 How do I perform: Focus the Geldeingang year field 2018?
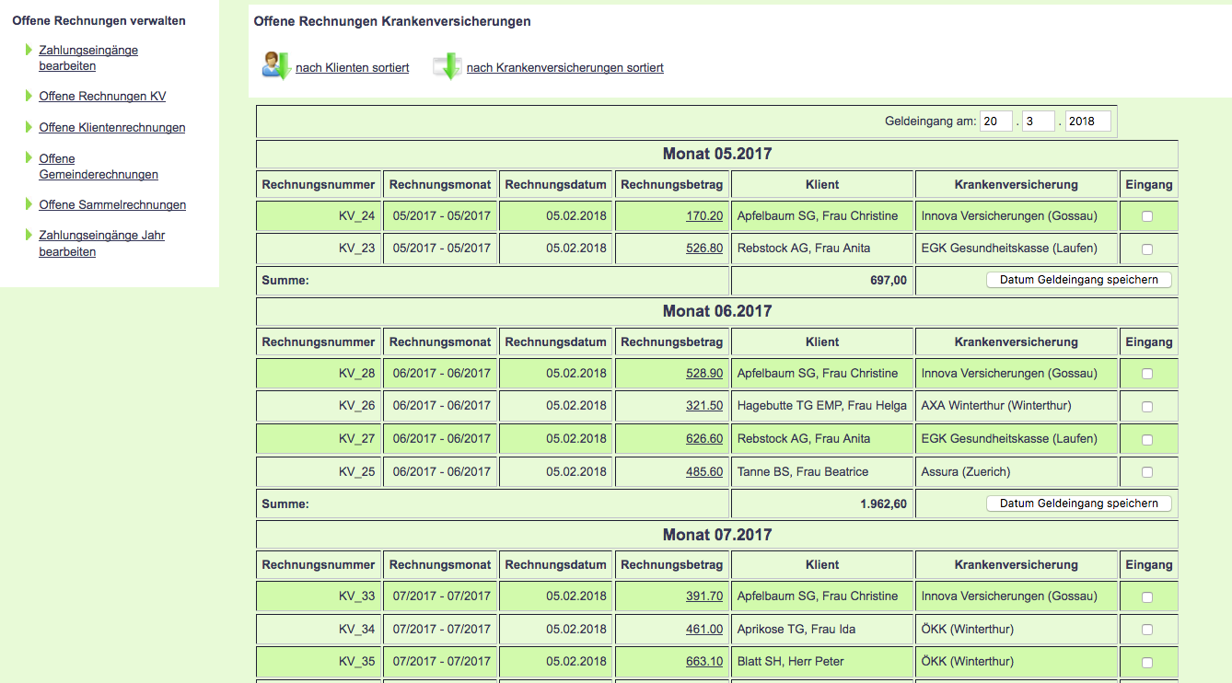[x=1087, y=122]
